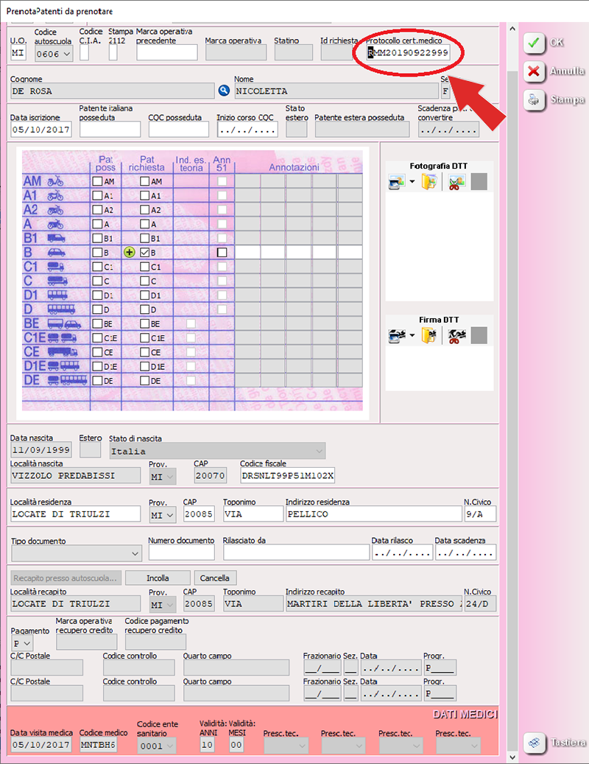Screen dimensions: 589x764
Task: Uncheck the B box under Pat richiesta
Action: (x=145, y=252)
